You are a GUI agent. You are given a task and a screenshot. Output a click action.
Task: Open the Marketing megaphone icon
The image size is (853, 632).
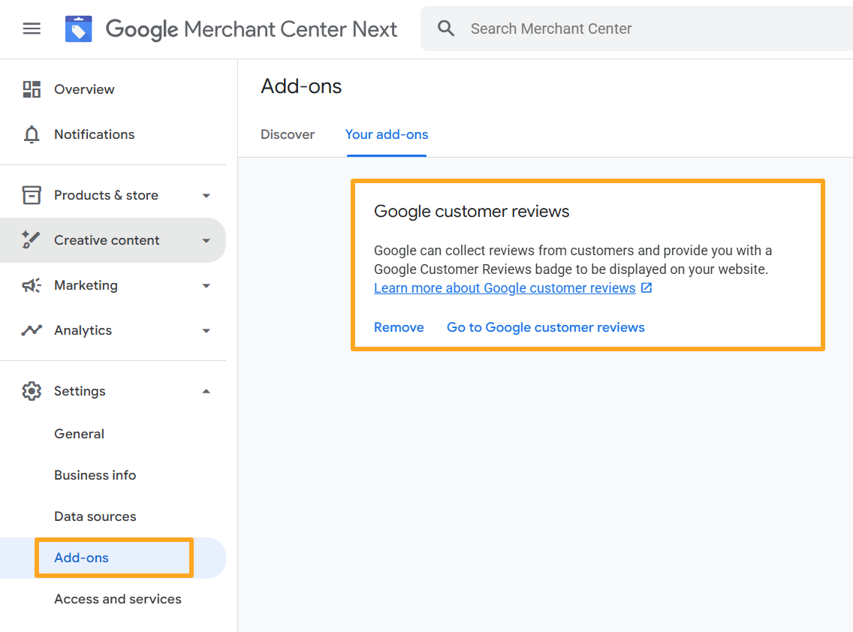pyautogui.click(x=31, y=285)
